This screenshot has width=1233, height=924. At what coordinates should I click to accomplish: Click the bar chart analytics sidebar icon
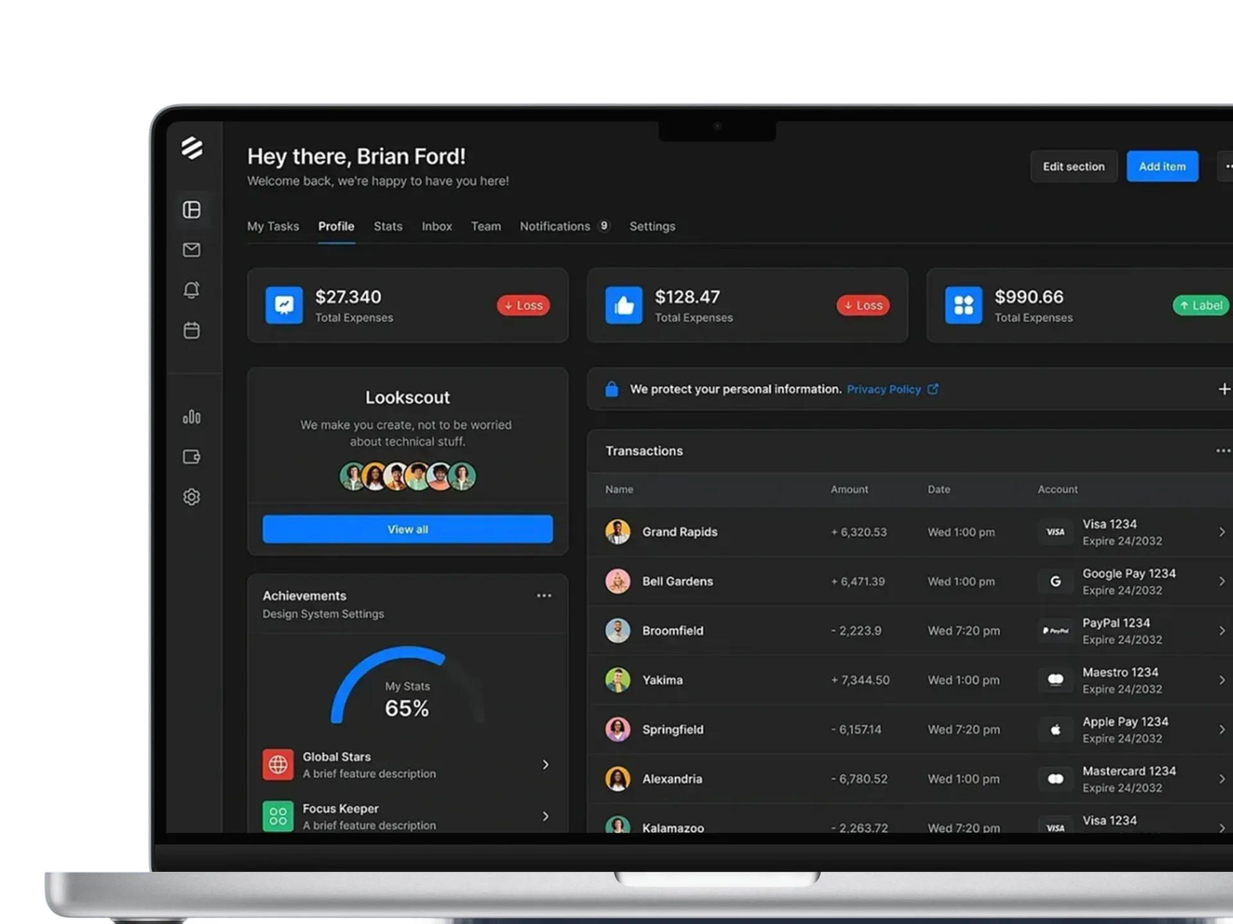click(191, 417)
